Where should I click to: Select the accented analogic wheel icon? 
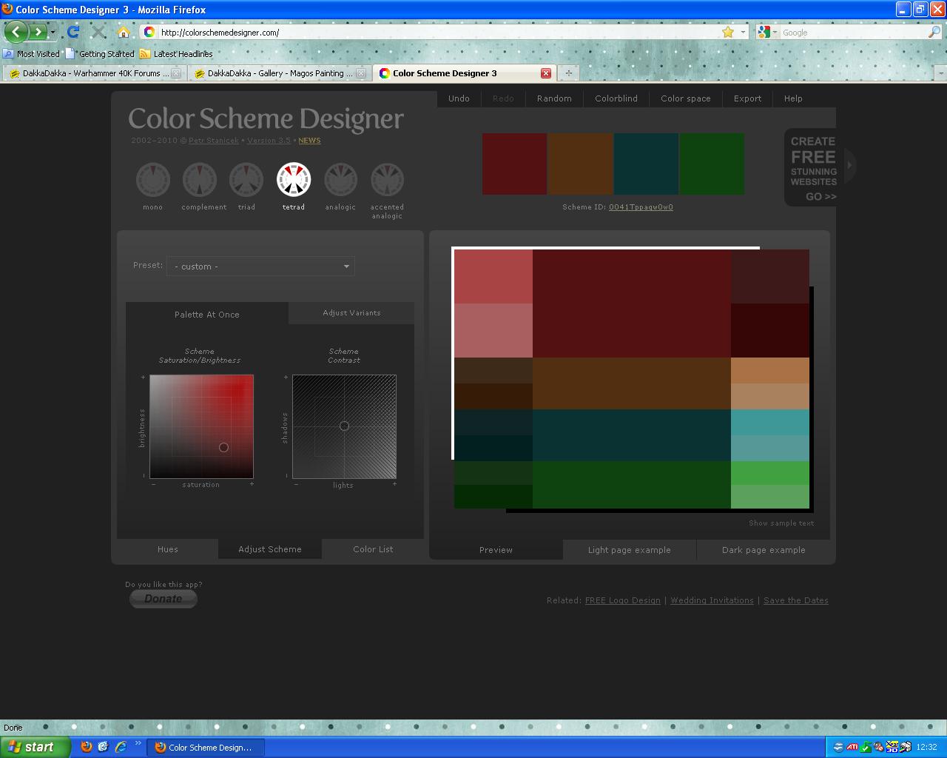[x=387, y=180]
